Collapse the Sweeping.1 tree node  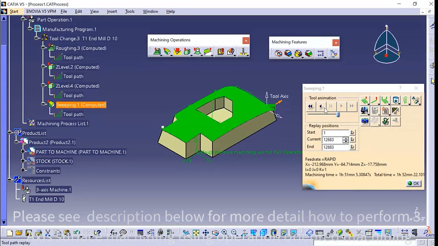tap(43, 105)
